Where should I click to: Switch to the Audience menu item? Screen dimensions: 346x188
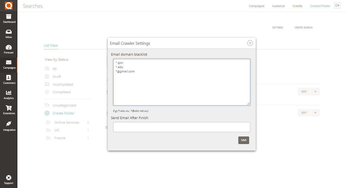pyautogui.click(x=278, y=6)
